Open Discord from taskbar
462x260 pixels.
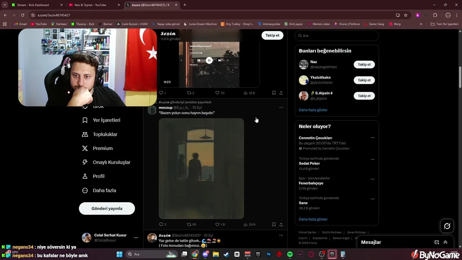(205, 254)
